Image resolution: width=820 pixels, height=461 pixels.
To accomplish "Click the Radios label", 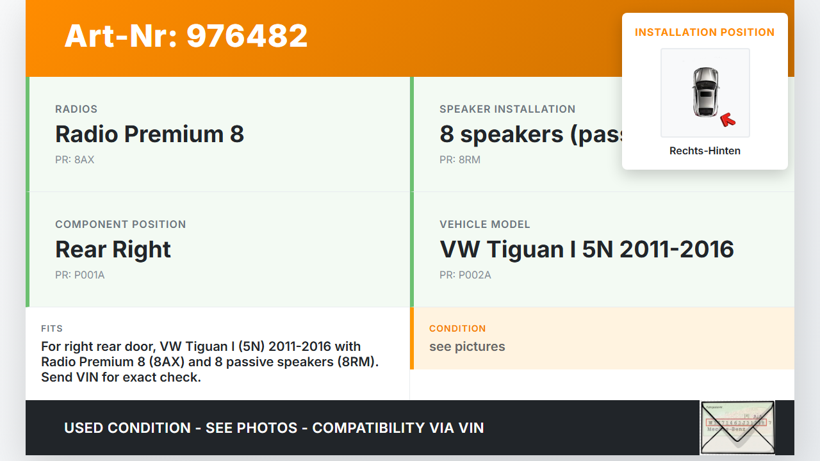I will (76, 109).
